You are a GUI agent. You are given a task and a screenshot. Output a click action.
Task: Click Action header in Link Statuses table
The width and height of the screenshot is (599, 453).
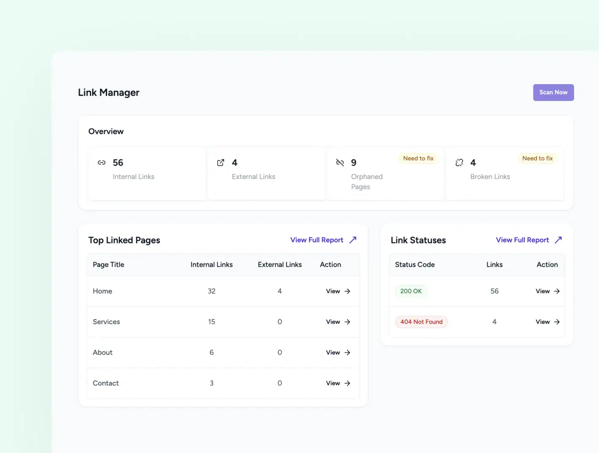[547, 265]
